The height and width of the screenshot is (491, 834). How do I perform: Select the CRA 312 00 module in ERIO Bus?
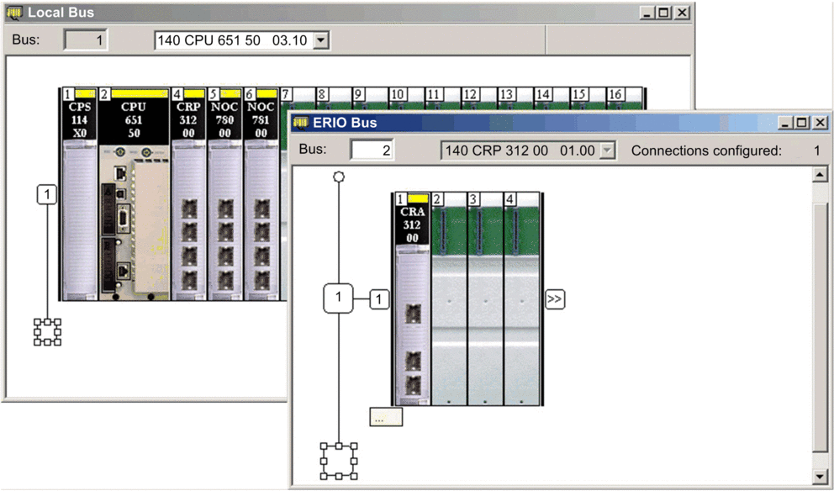coord(412,299)
